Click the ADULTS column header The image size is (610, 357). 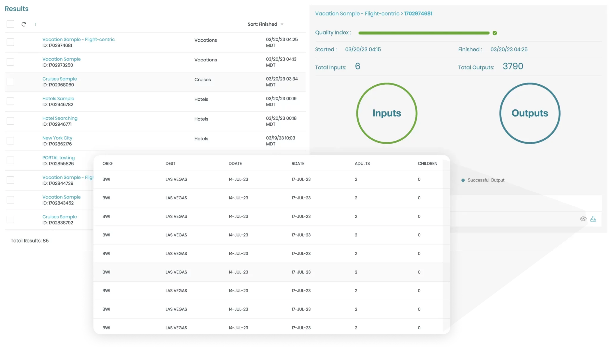[362, 163]
